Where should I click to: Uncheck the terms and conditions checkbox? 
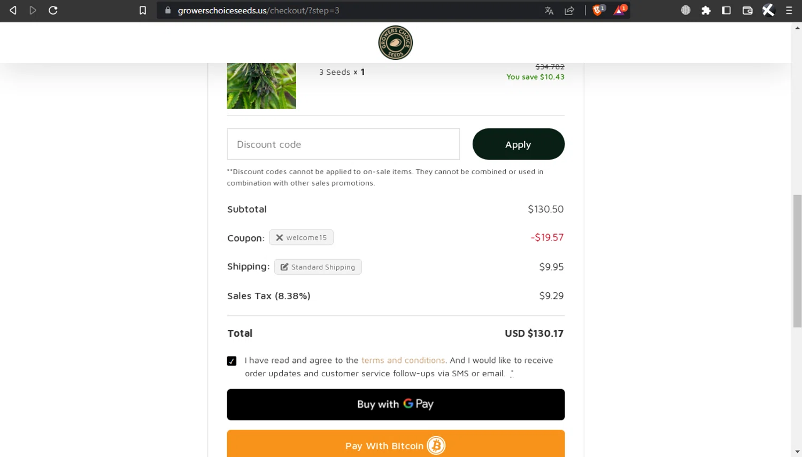coord(232,361)
